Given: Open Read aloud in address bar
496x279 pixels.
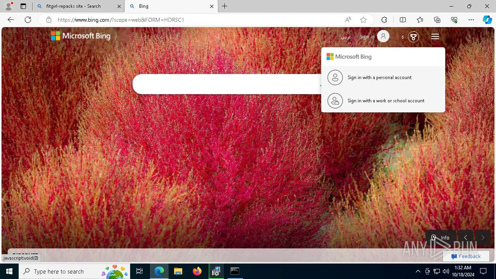Looking at the screenshot, I should (x=348, y=20).
